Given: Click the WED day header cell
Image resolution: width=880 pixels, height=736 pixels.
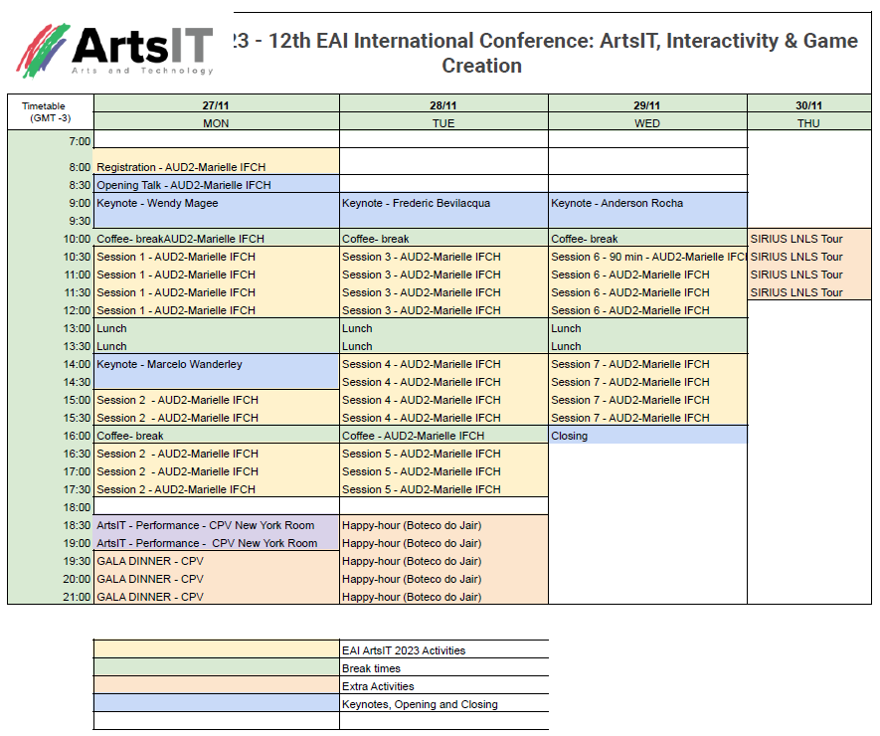Looking at the screenshot, I should click(x=647, y=123).
